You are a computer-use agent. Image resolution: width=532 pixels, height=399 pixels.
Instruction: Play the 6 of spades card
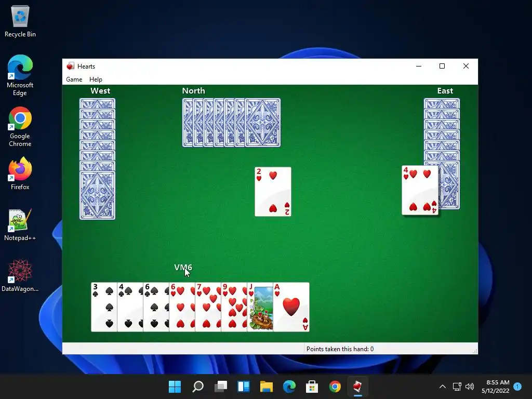pyautogui.click(x=156, y=307)
